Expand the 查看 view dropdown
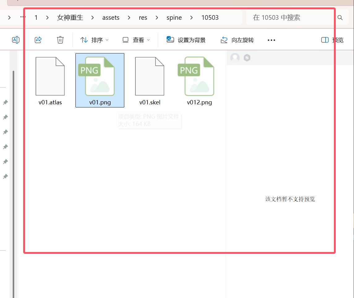354x298 pixels. coord(136,40)
